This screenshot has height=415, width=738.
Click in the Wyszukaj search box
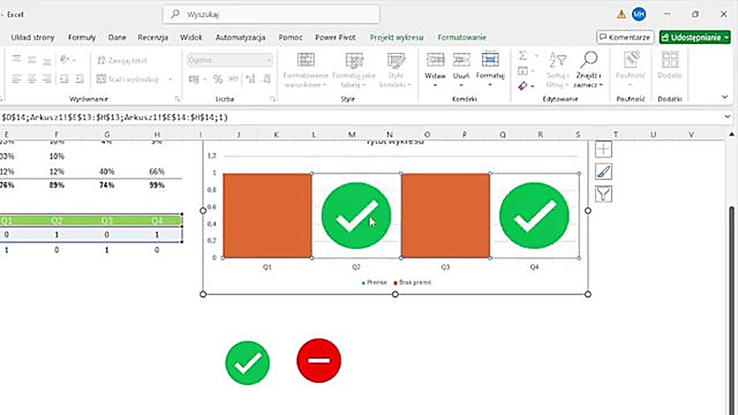click(271, 14)
